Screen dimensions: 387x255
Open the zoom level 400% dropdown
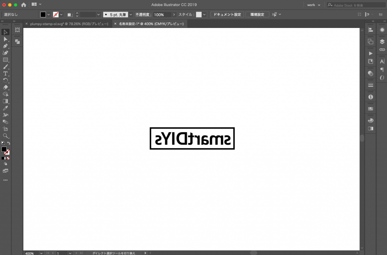(41, 253)
